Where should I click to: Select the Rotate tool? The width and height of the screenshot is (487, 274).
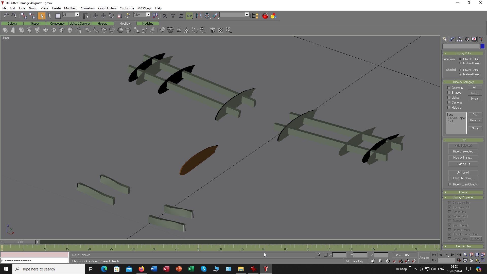tap(112, 16)
